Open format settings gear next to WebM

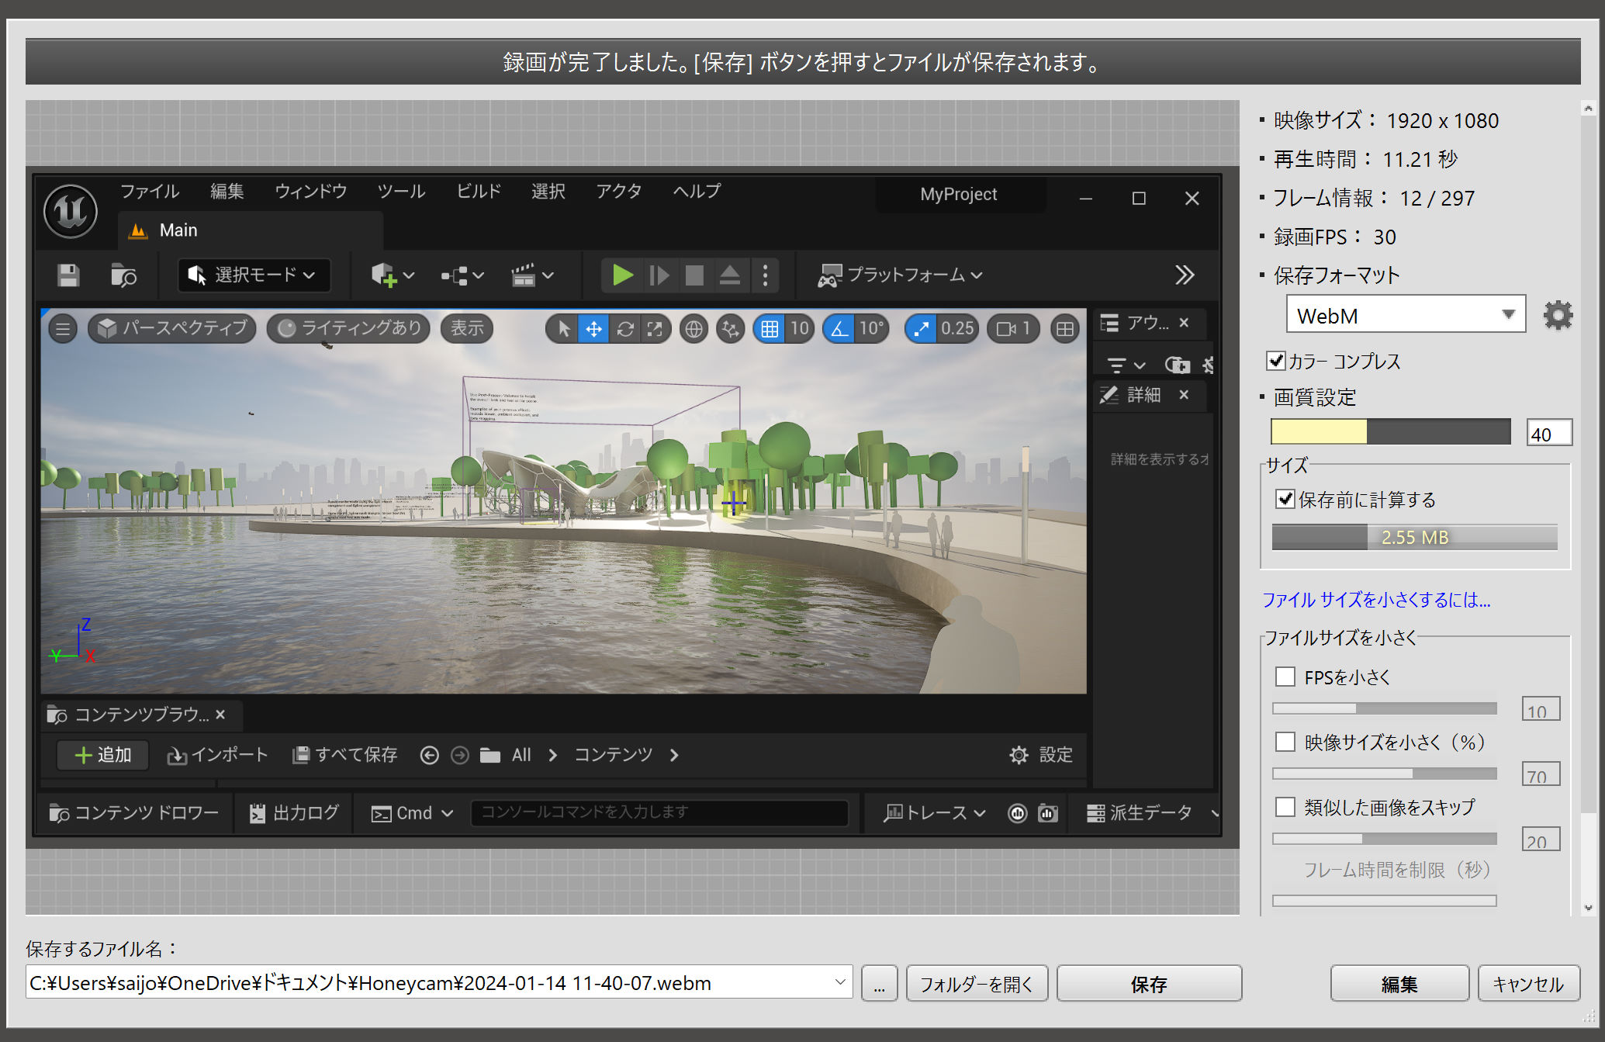(1557, 316)
